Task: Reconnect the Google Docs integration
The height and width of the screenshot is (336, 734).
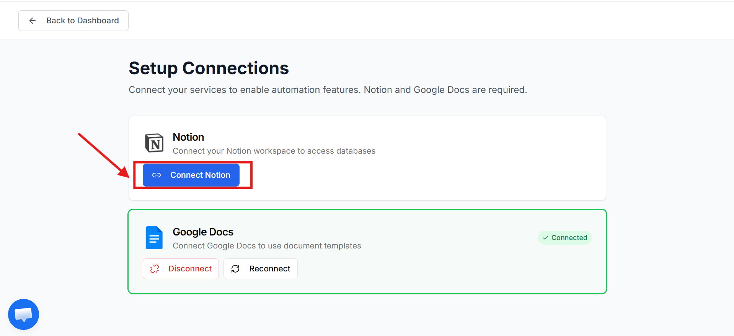Action: [261, 269]
